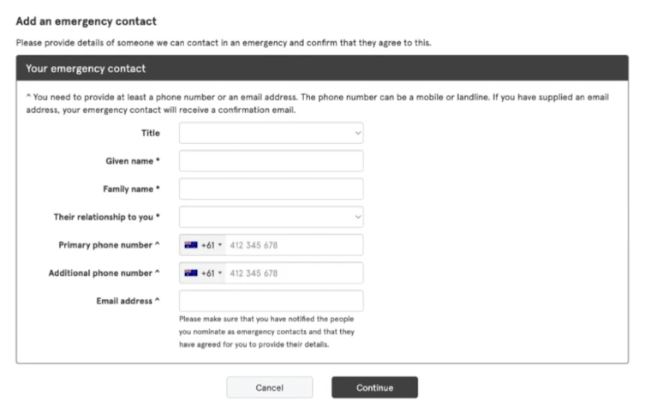651x413 pixels.
Task: Click the "Their relationship to you *" label
Action: tap(106, 217)
